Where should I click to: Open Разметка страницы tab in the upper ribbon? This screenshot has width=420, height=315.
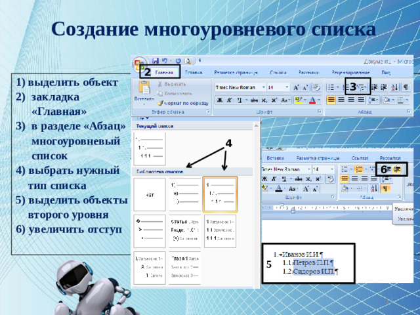click(x=236, y=73)
